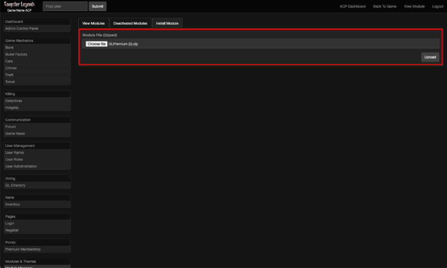The width and height of the screenshot is (447, 268).
Task: Open User Administration in sidebar
Action: click(21, 166)
